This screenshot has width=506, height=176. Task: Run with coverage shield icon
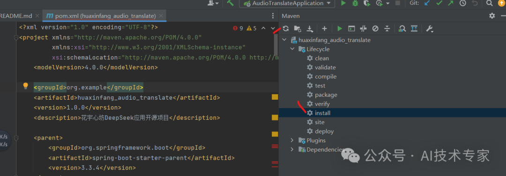pyautogui.click(x=366, y=3)
